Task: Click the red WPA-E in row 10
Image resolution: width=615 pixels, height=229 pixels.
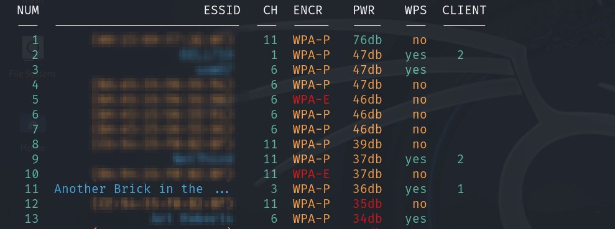Action: click(312, 174)
